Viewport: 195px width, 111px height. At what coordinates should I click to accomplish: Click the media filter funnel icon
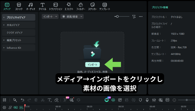click(134, 17)
